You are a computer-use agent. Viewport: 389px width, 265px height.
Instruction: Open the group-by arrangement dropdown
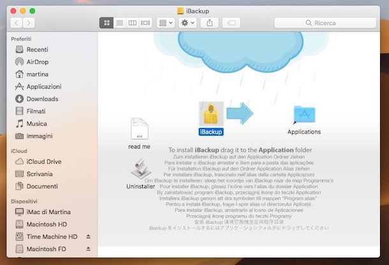[x=166, y=23]
